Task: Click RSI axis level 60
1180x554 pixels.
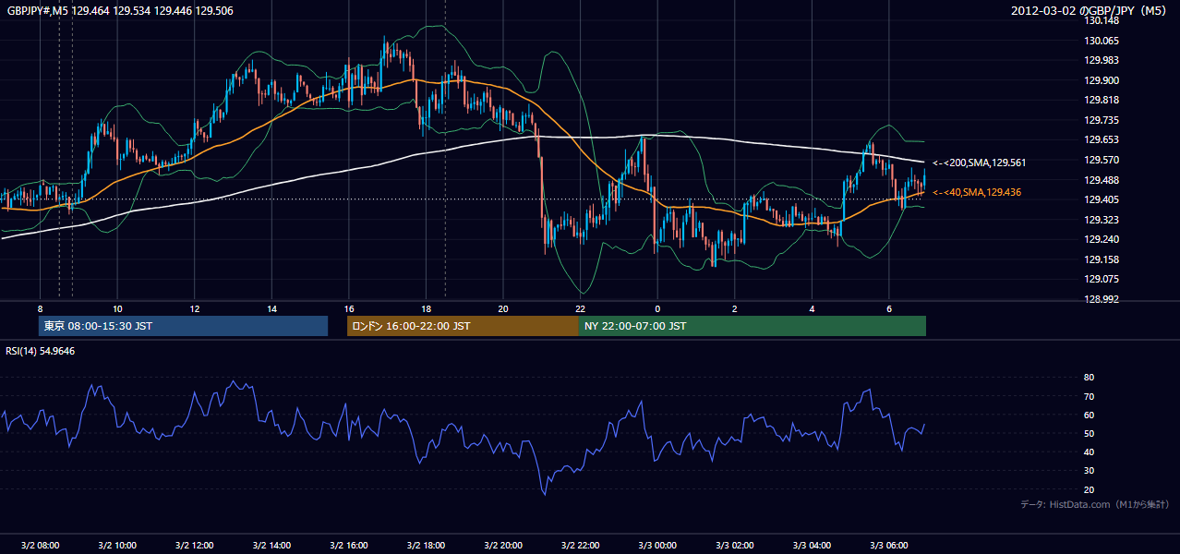Action: 1089,415
